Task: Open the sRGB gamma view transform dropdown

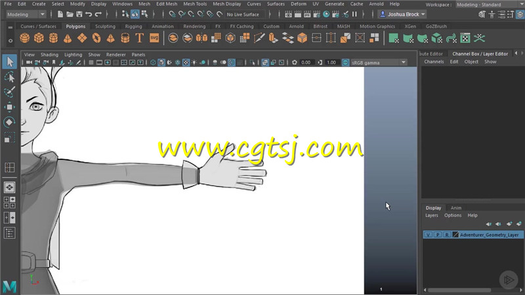Action: pyautogui.click(x=379, y=62)
